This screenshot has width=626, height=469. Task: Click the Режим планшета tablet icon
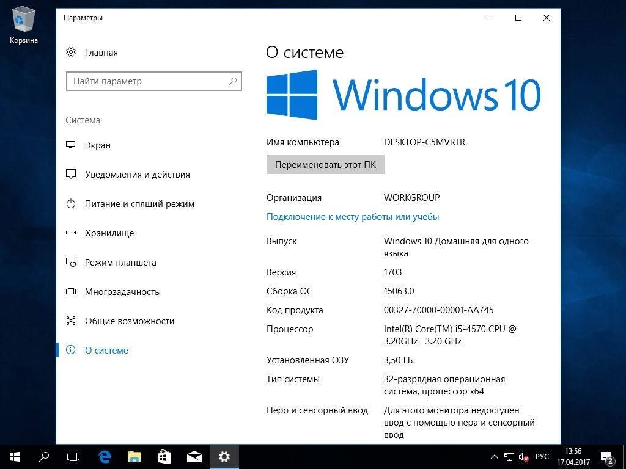coord(71,262)
